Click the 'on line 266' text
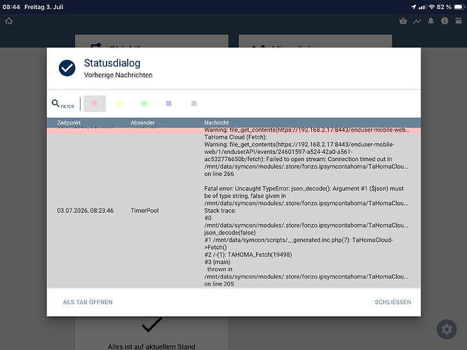This screenshot has width=467, height=350. point(219,174)
